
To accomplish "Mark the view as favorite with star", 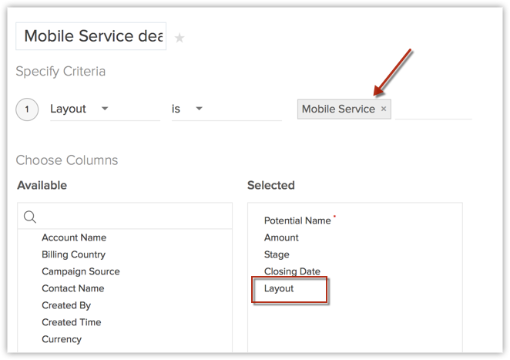I will point(180,38).
